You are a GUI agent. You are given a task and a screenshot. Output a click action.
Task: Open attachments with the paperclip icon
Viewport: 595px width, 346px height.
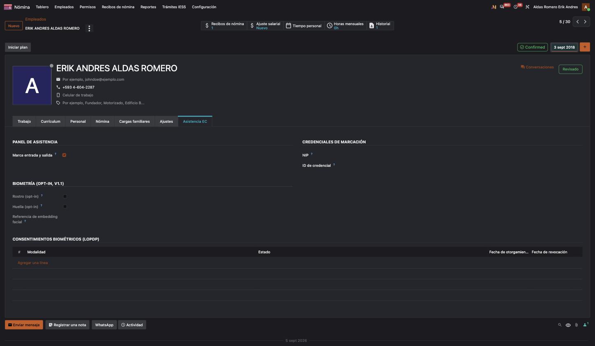click(x=576, y=325)
